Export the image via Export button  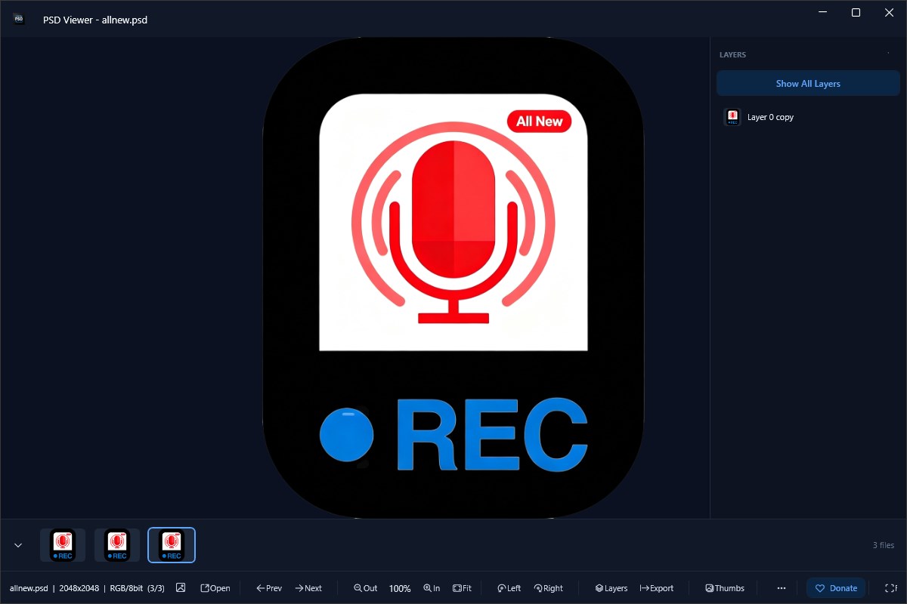tap(657, 588)
